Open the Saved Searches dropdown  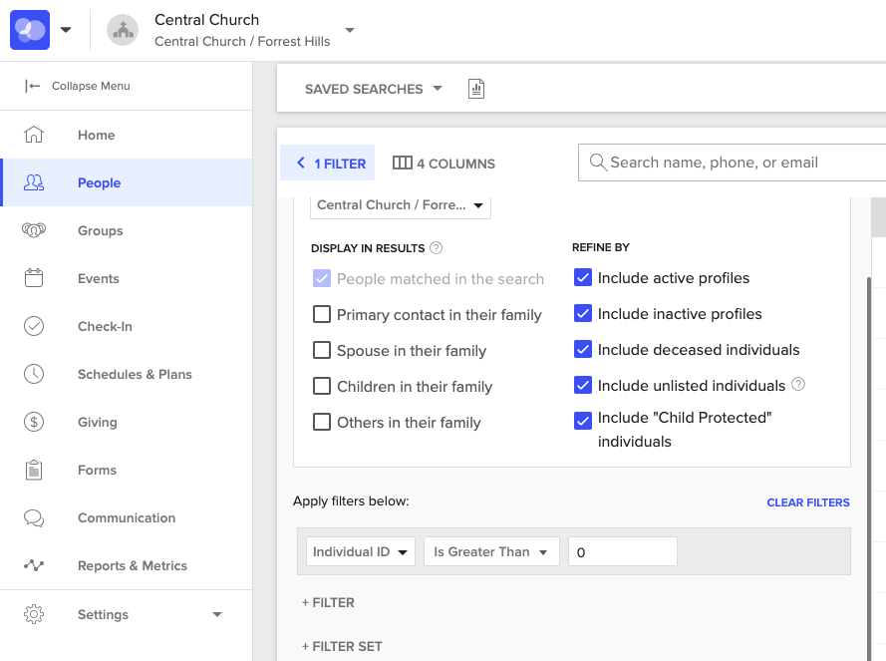pos(372,88)
